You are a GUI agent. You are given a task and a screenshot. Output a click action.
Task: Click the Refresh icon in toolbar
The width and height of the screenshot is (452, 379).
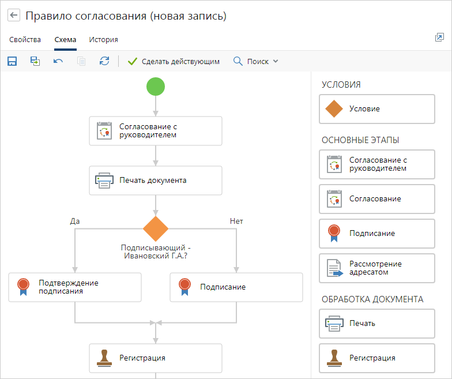tap(104, 61)
